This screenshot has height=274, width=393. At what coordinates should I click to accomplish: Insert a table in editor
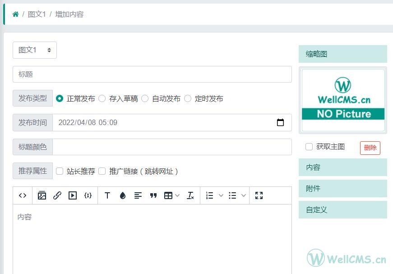pos(168,195)
